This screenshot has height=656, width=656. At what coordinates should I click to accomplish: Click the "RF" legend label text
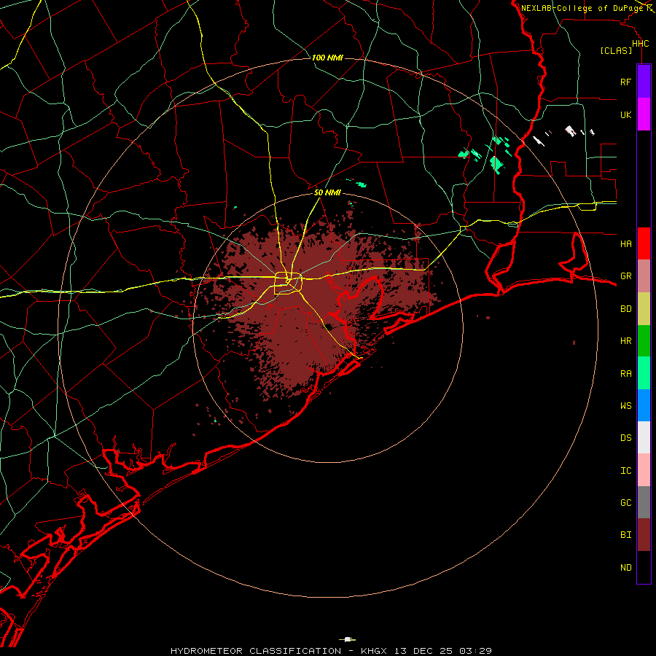[625, 82]
